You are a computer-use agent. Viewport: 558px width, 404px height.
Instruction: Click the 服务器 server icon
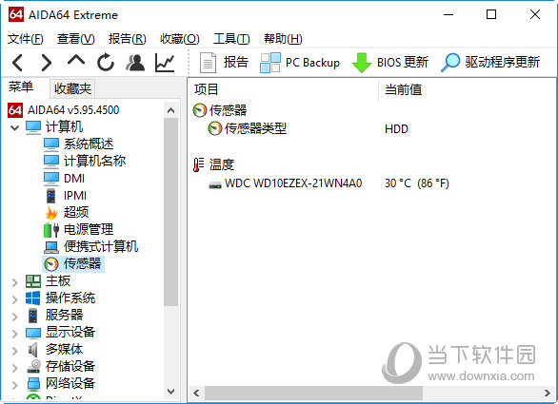click(33, 316)
